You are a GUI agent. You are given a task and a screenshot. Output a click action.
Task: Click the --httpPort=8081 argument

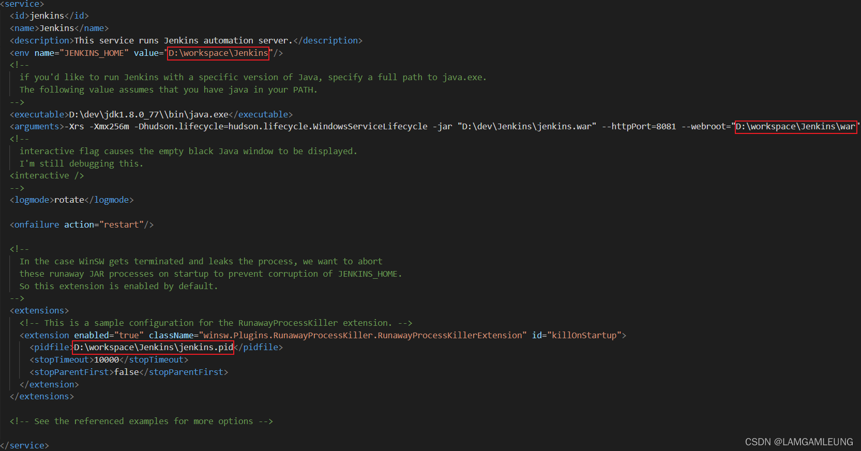coord(639,127)
